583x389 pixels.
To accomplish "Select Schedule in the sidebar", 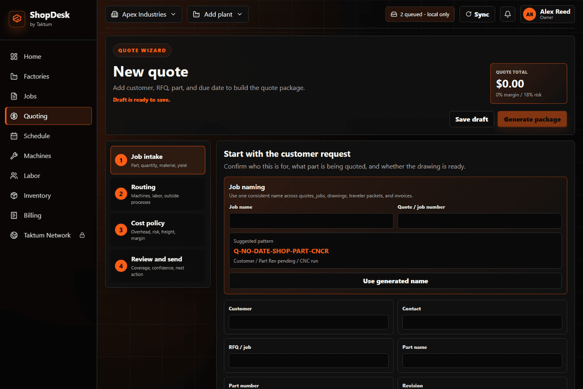I will point(49,136).
